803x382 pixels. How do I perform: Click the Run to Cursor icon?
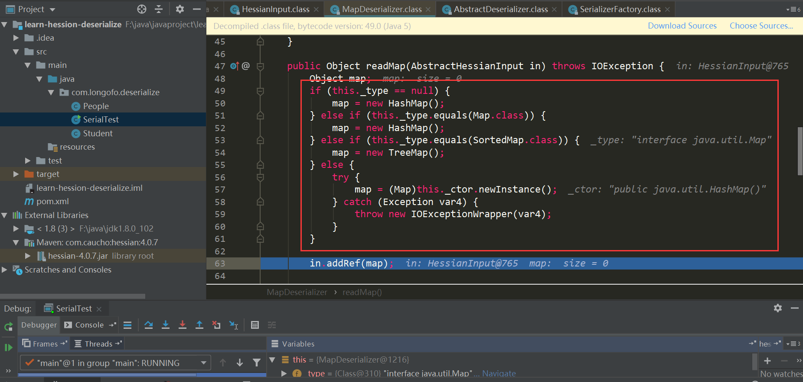pos(233,325)
